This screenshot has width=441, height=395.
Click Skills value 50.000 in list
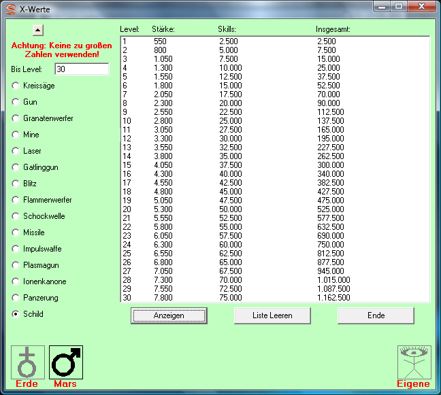click(x=231, y=209)
